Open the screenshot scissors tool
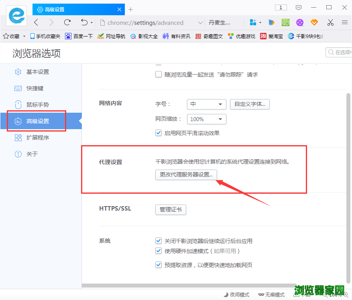The width and height of the screenshot is (352, 300). tap(330, 23)
